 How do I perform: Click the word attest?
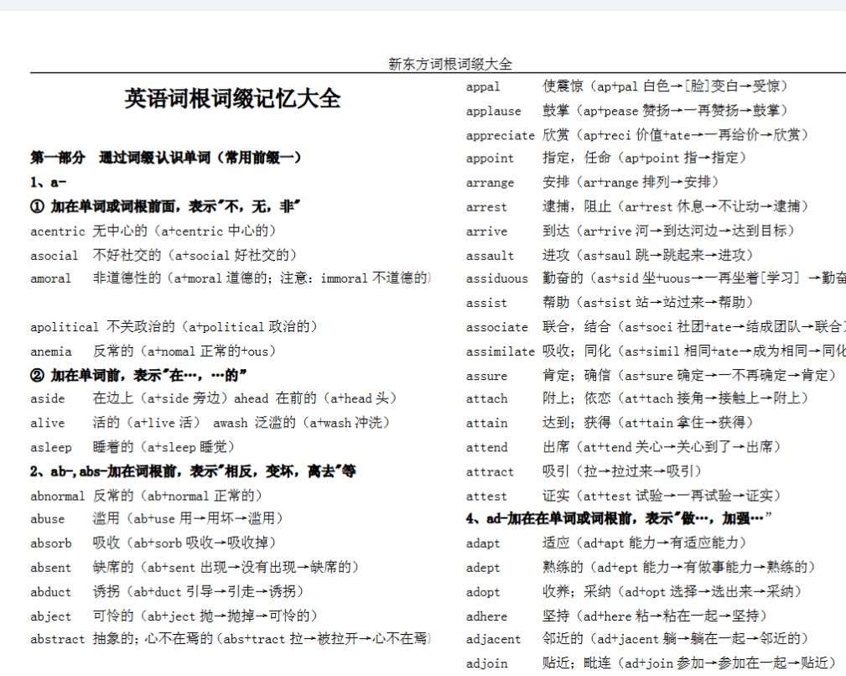[x=486, y=497]
